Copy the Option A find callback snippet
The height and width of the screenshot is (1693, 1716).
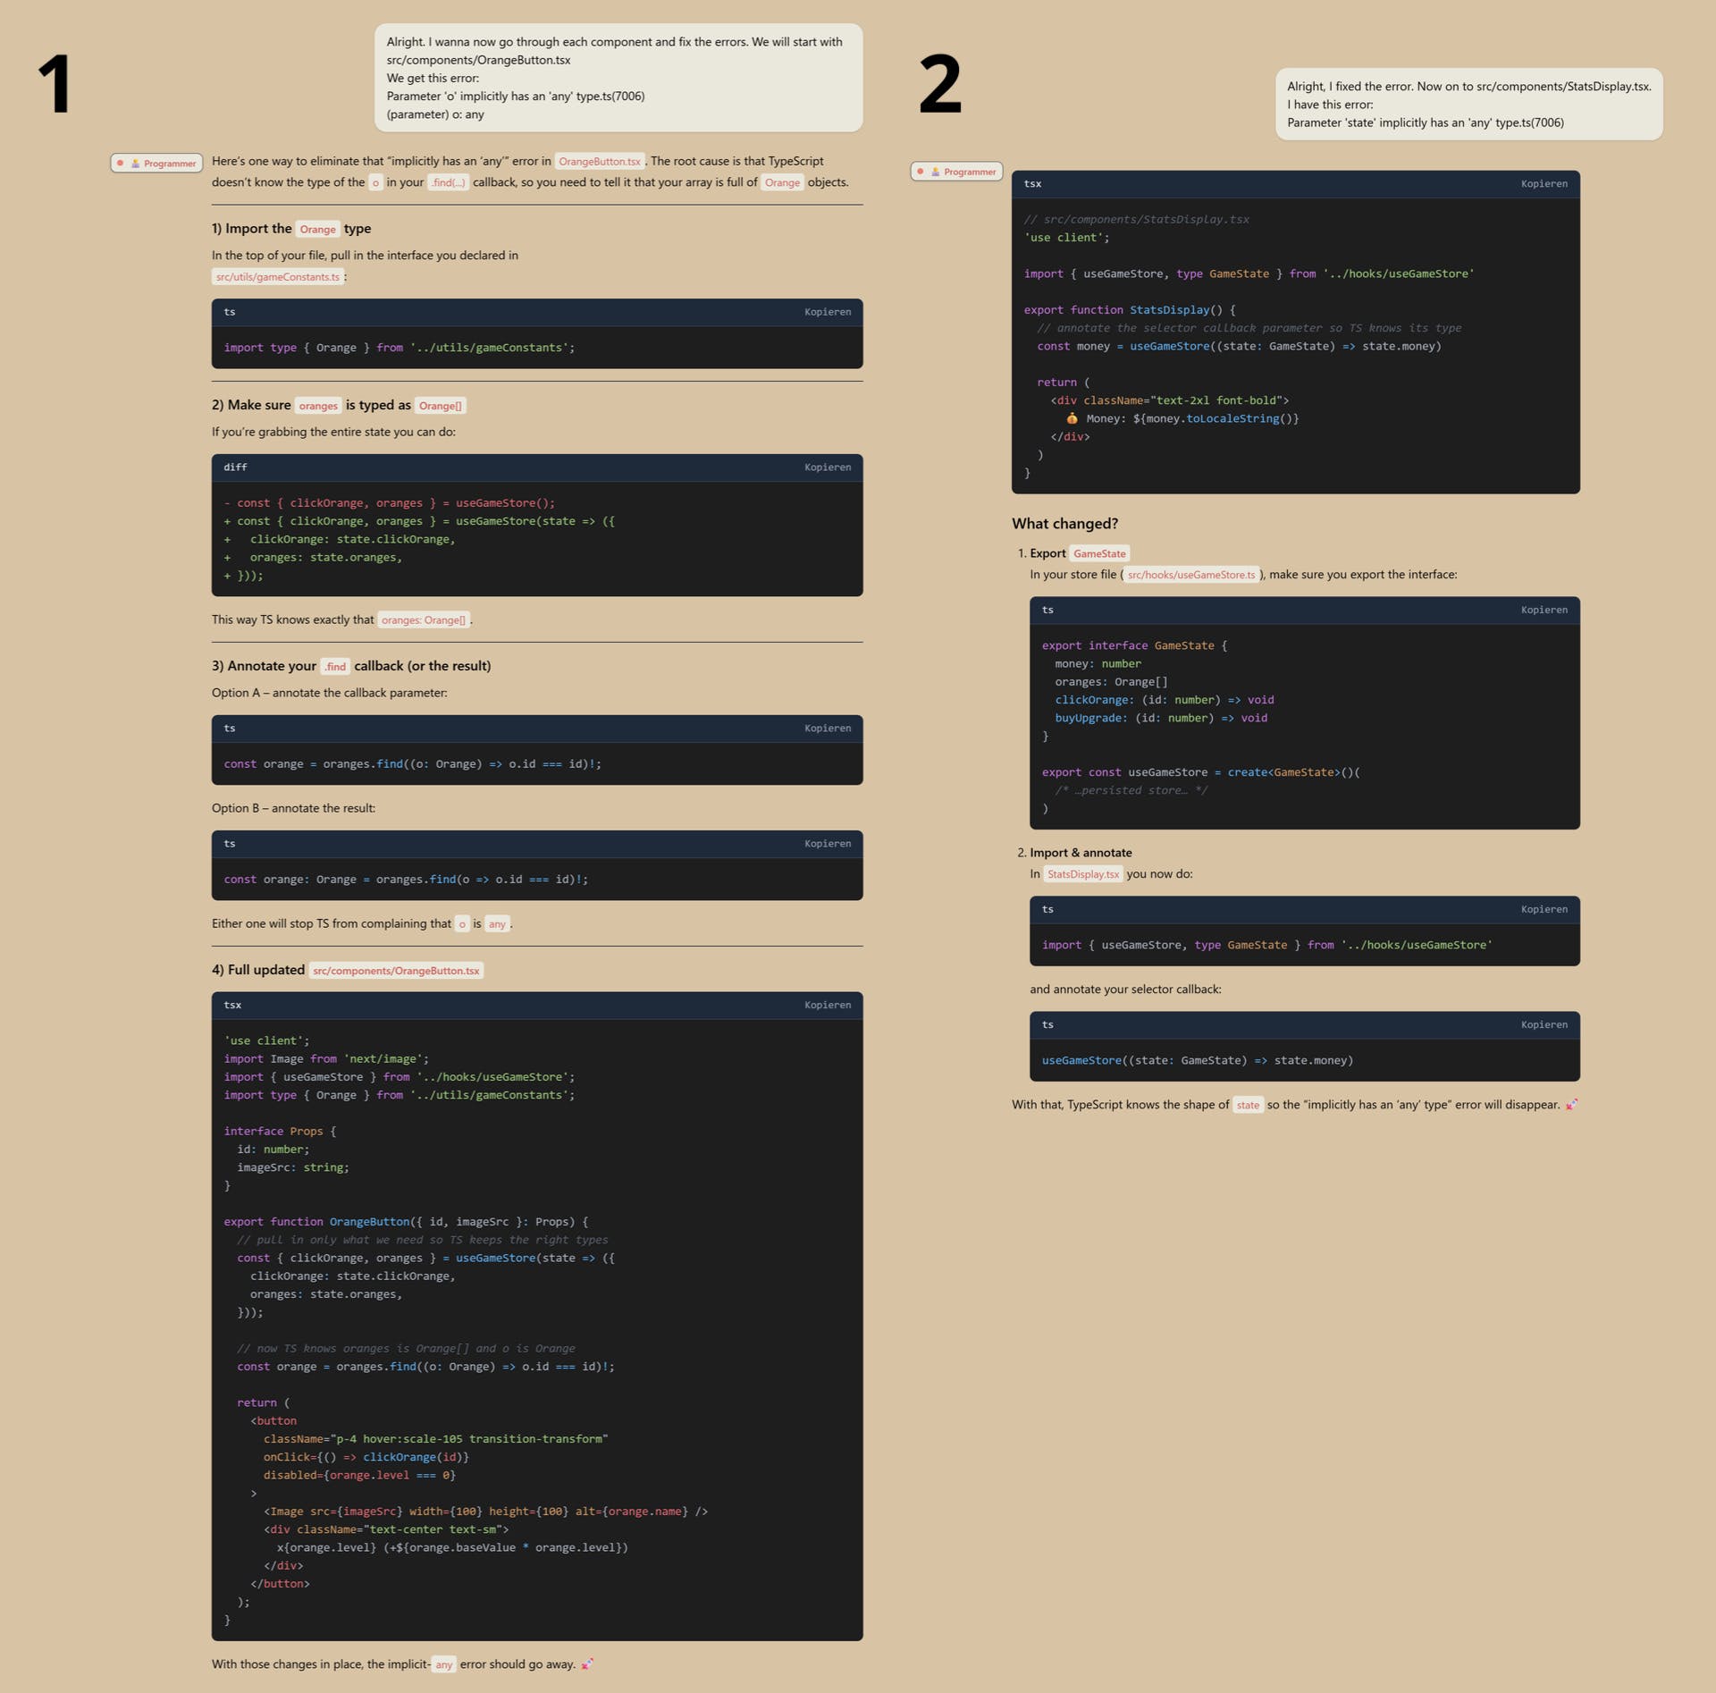pos(827,729)
